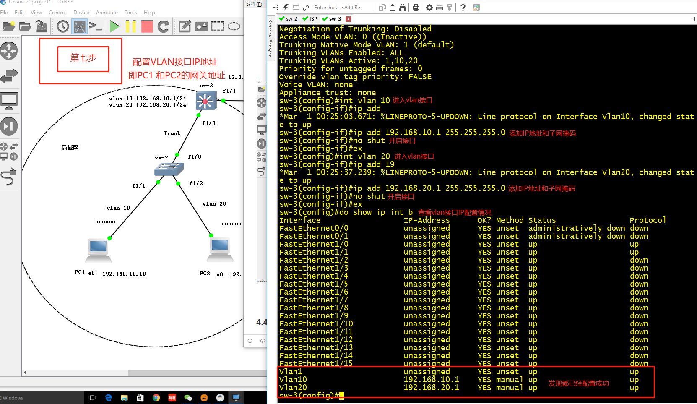Reload all devices with circular arrow icon

pos(164,26)
